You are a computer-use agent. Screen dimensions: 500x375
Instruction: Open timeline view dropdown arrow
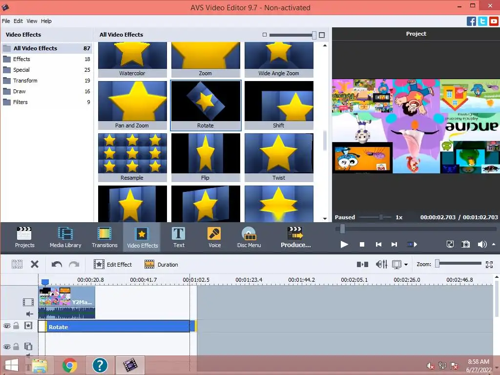click(406, 264)
